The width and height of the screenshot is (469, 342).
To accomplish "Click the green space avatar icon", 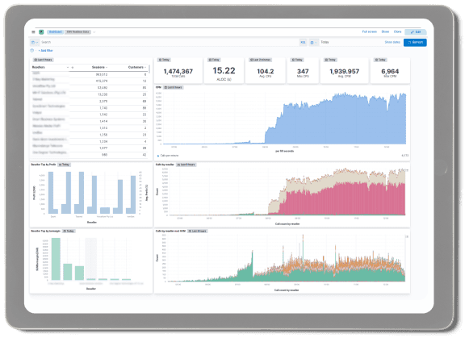I will pos(41,32).
